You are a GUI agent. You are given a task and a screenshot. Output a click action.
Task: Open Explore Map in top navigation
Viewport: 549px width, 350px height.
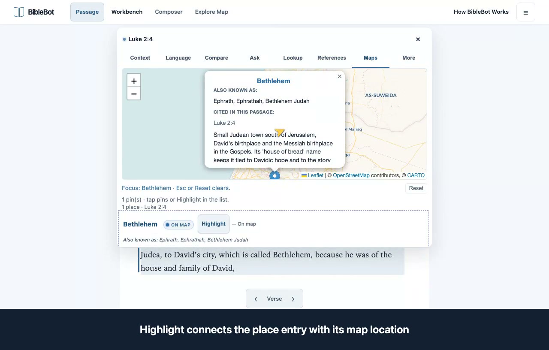[211, 12]
